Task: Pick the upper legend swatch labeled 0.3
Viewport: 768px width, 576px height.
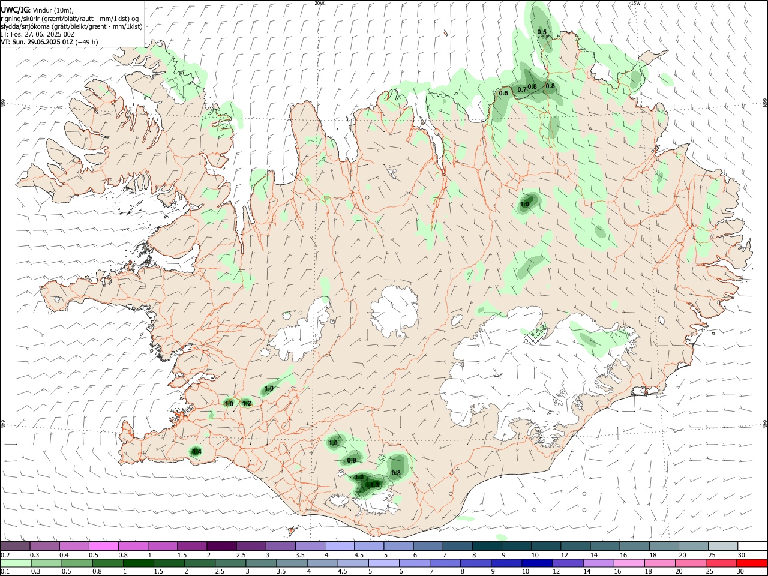Action: [44, 546]
